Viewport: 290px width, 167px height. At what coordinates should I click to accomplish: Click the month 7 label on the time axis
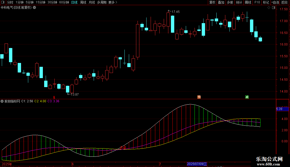click(160, 164)
